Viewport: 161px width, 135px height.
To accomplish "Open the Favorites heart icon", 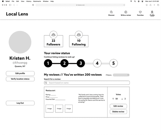I will 140,12.
